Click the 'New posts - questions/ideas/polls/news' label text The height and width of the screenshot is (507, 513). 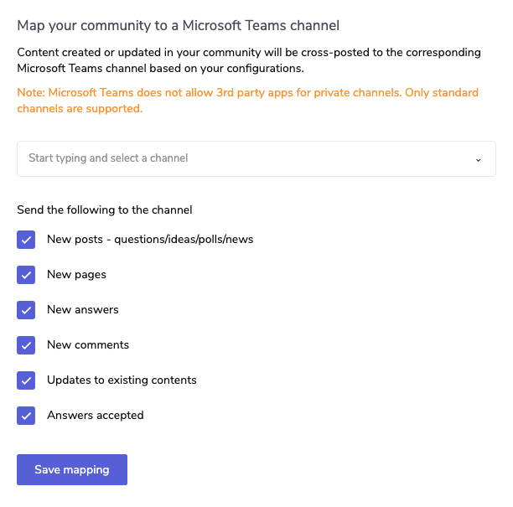pyautogui.click(x=150, y=240)
